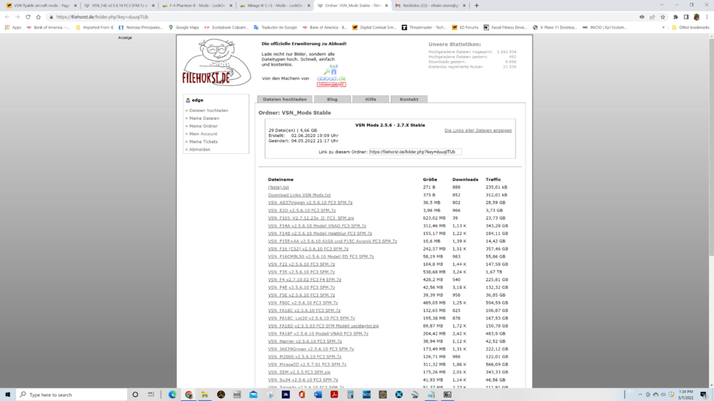The height and width of the screenshot is (401, 714).
Task: Open Calculator from taskbar
Action: (350, 395)
